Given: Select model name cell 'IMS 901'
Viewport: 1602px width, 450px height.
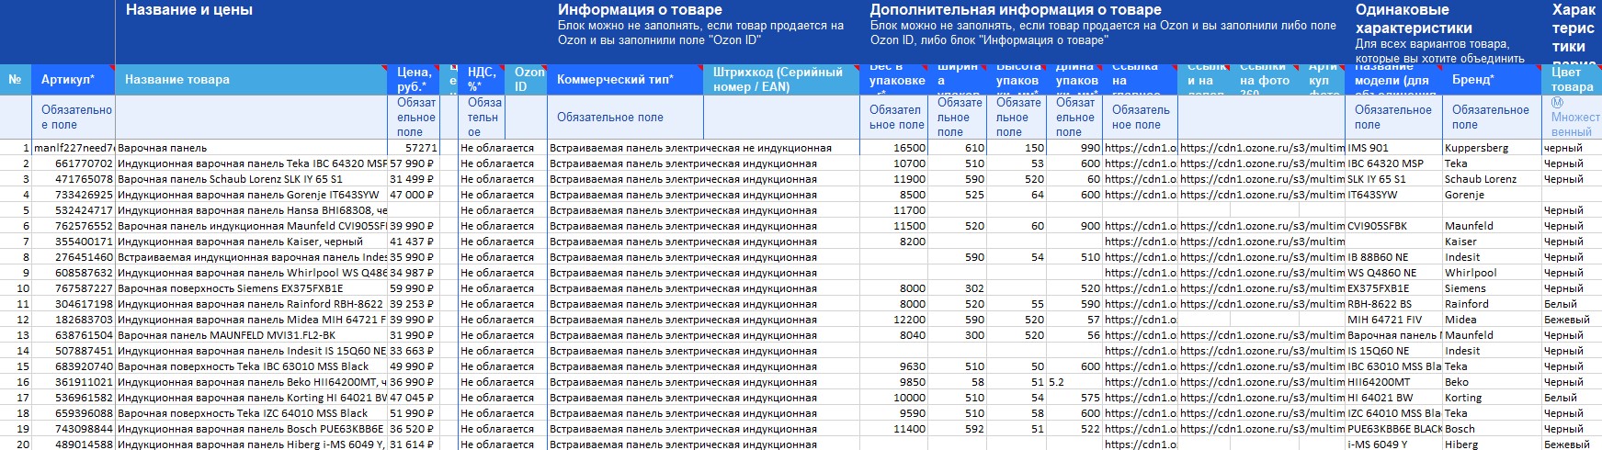Looking at the screenshot, I should pyautogui.click(x=1394, y=148).
